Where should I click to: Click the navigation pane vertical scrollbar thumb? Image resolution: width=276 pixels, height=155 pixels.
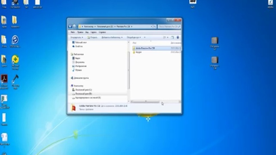pyautogui.click(x=129, y=70)
